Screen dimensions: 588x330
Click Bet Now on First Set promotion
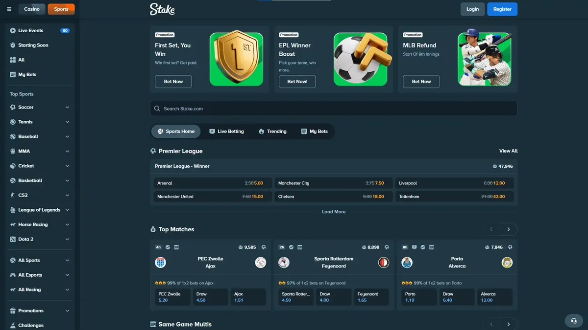(173, 82)
